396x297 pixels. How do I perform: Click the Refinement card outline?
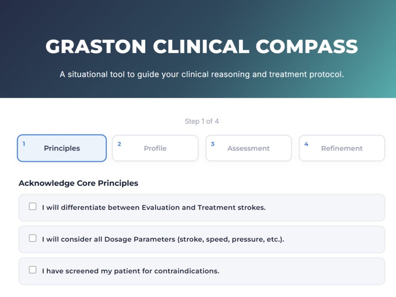[x=342, y=148]
